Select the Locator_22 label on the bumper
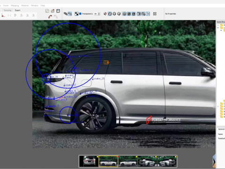Viewport: 225px width, 169px height. point(70,97)
